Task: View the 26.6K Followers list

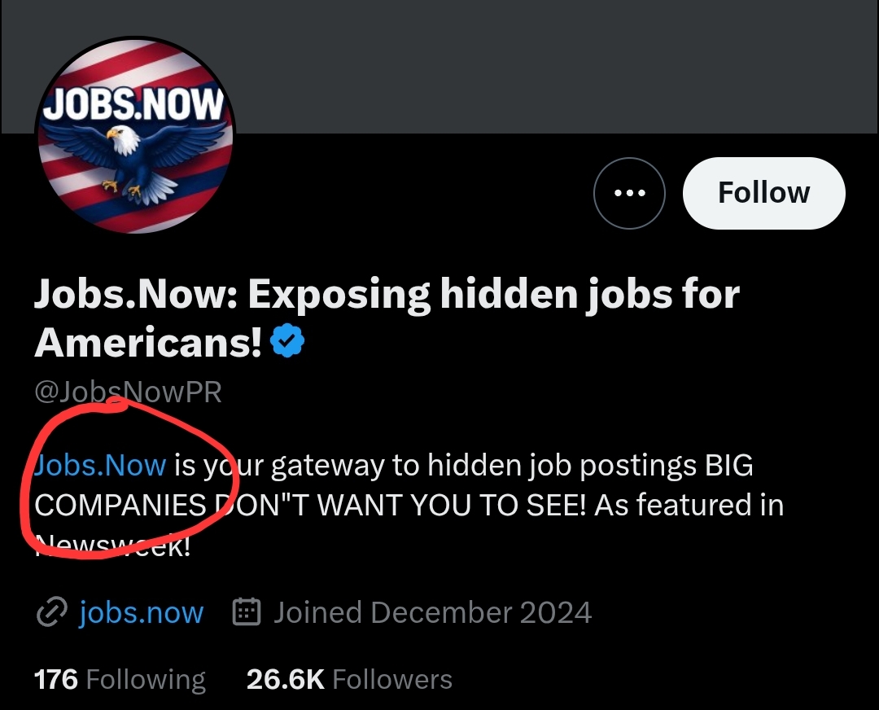Action: (349, 679)
